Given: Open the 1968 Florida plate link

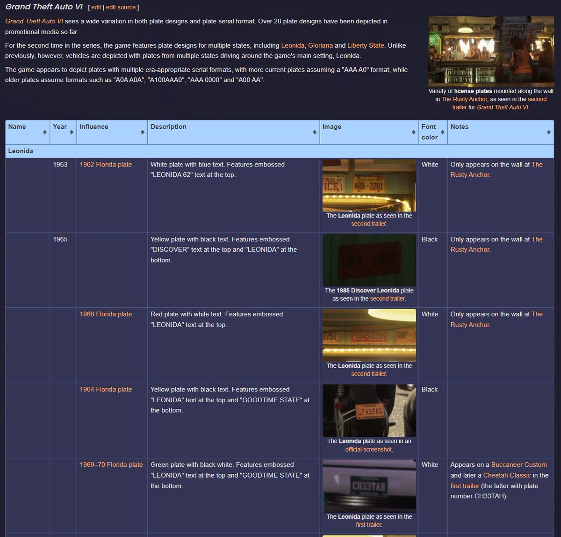Looking at the screenshot, I should coord(106,314).
